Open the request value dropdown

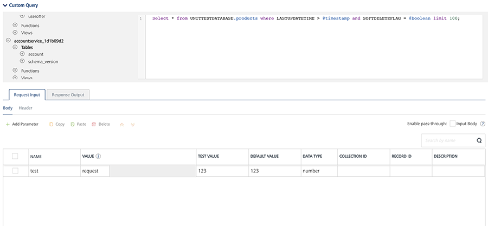152,171
